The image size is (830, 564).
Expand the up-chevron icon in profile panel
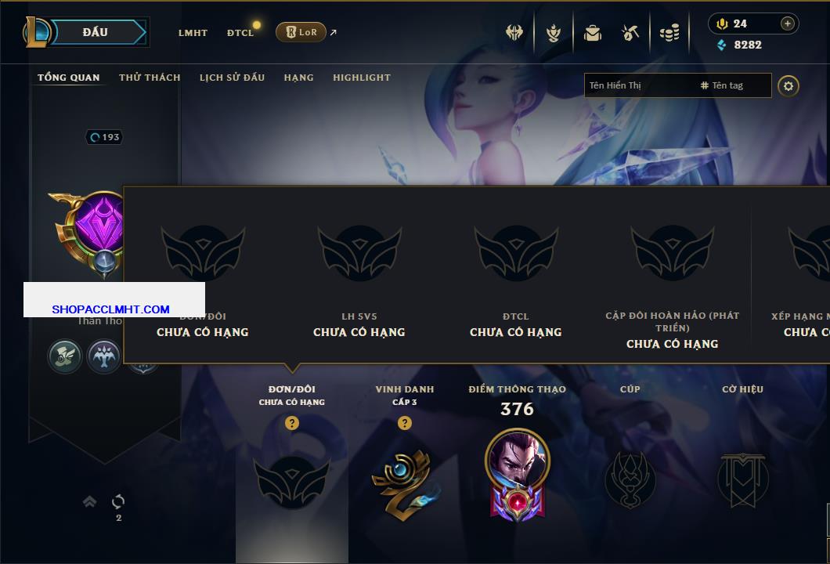(x=89, y=501)
